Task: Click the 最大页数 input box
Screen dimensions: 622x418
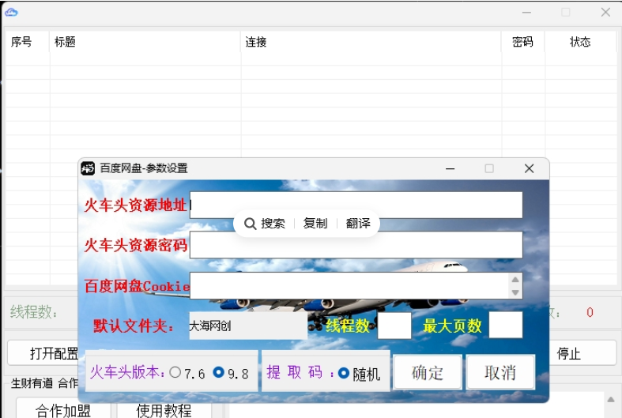Action: (506, 325)
